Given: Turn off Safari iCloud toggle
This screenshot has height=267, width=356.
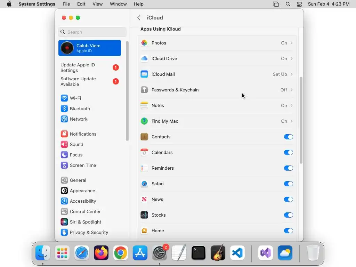Looking at the screenshot, I should point(288,184).
